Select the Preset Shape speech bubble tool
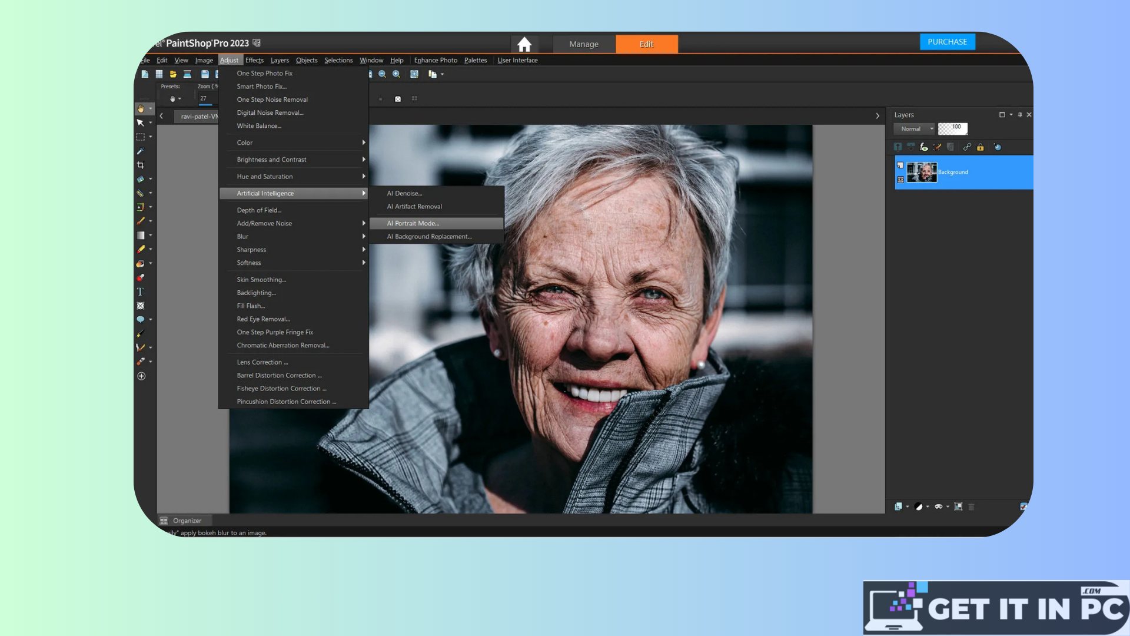 140,320
